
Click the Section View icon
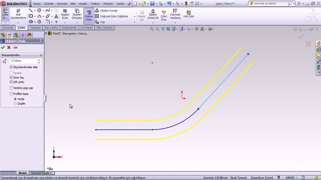tap(168, 29)
